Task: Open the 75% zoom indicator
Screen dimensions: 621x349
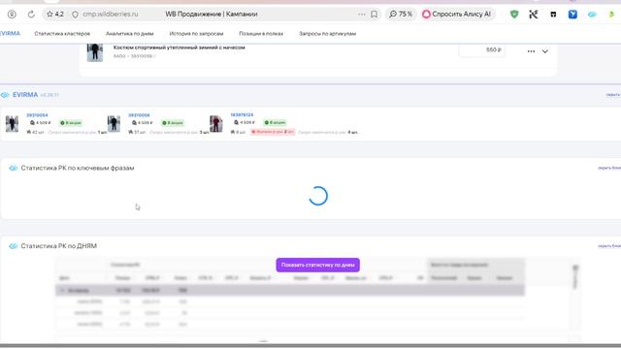Action: pos(401,15)
